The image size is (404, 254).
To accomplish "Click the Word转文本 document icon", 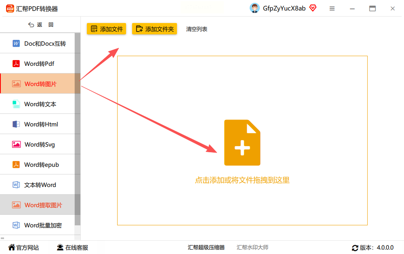I will (x=16, y=104).
